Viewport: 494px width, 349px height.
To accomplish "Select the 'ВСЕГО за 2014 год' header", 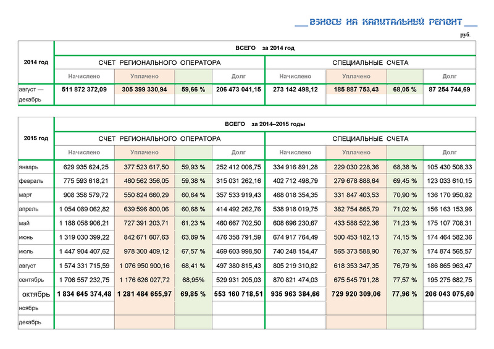I will [x=265, y=48].
